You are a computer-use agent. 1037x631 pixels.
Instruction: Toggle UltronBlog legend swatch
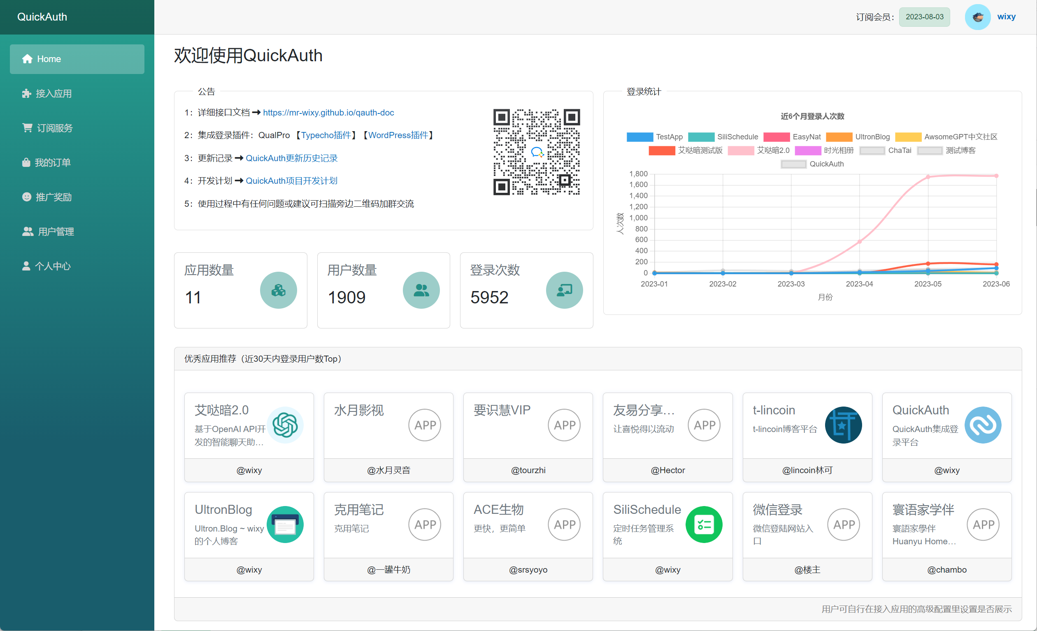click(839, 137)
